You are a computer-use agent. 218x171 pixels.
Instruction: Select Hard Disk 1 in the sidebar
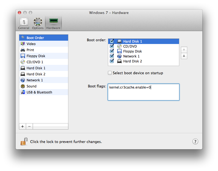tap(44, 68)
